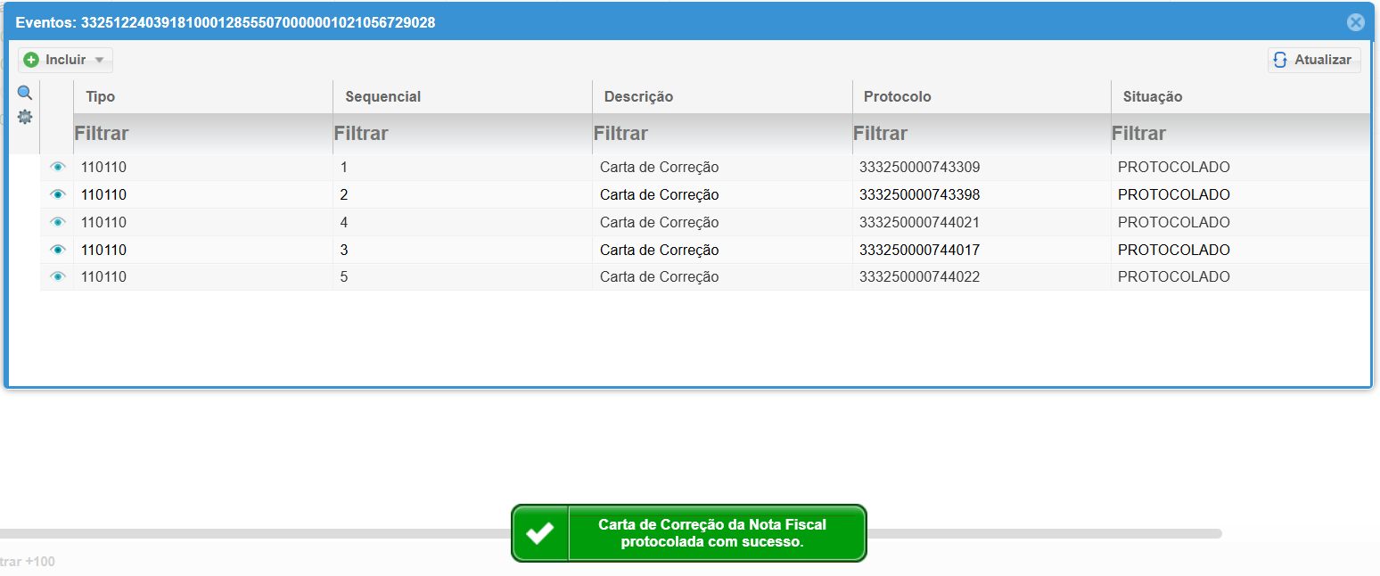Close the Eventos dialog window
Image resolution: width=1380 pixels, height=576 pixels.
coord(1355,22)
